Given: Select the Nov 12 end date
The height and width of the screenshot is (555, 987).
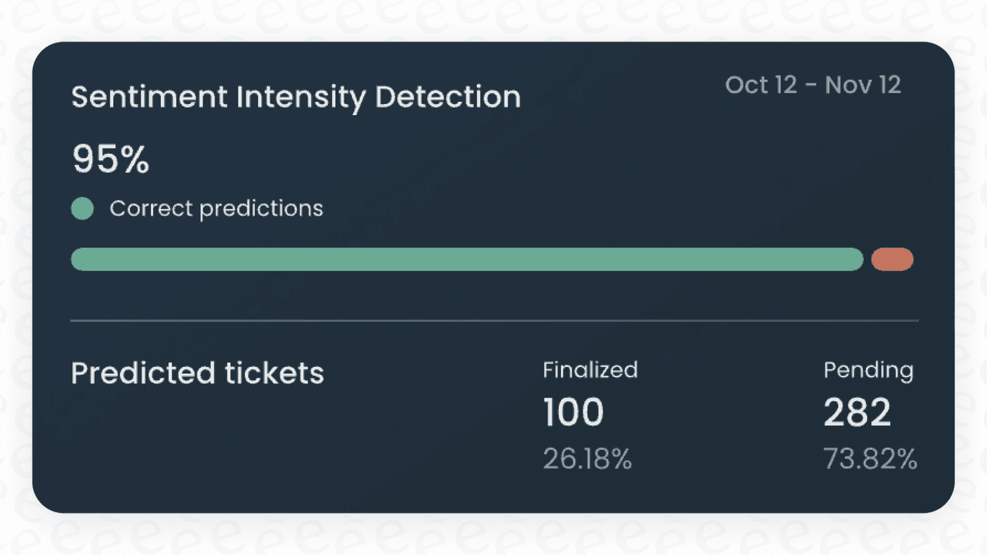Looking at the screenshot, I should pyautogui.click(x=862, y=85).
